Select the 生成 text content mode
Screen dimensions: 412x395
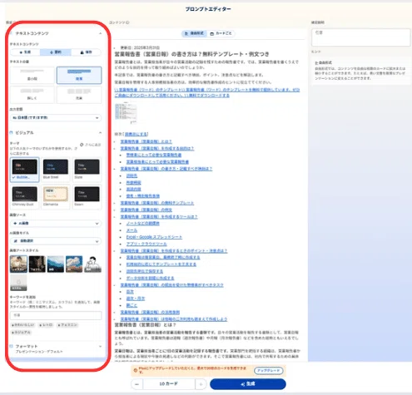(x=25, y=52)
